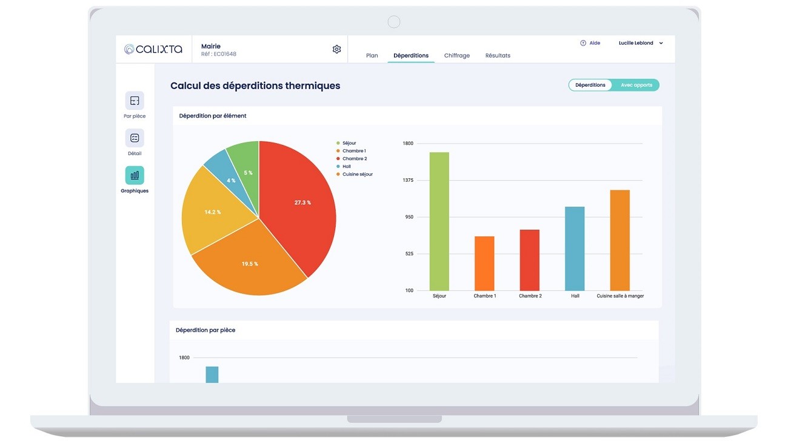
Task: Click the Aide question mark icon
Action: (583, 42)
